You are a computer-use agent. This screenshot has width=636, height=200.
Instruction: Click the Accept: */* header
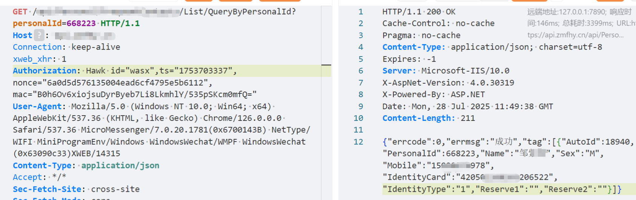(x=40, y=177)
